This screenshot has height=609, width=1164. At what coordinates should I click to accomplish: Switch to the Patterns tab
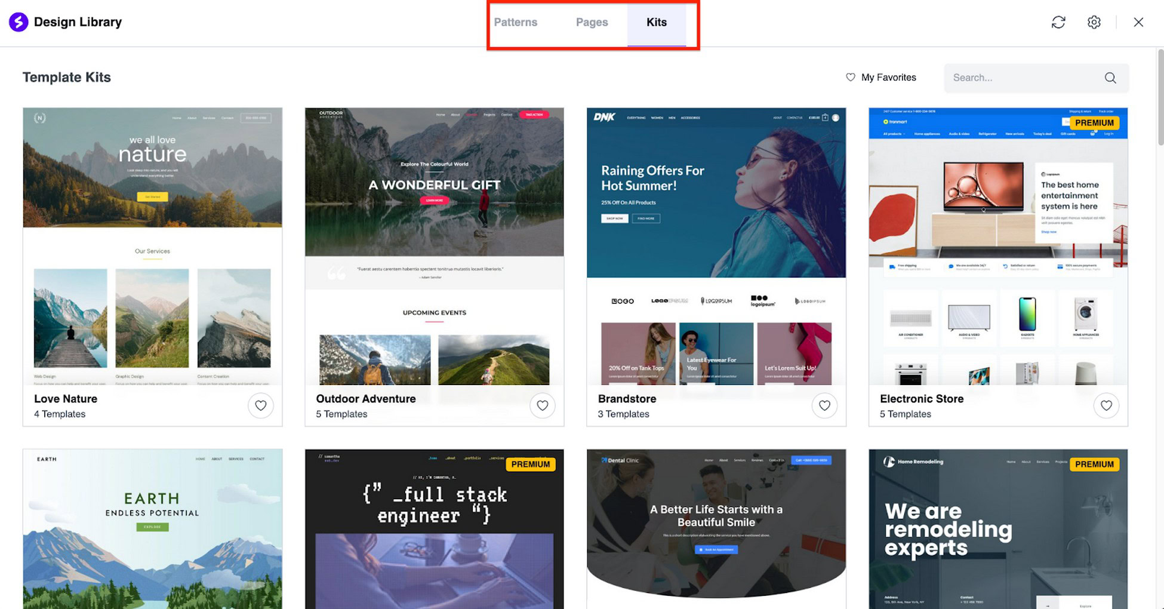point(516,22)
